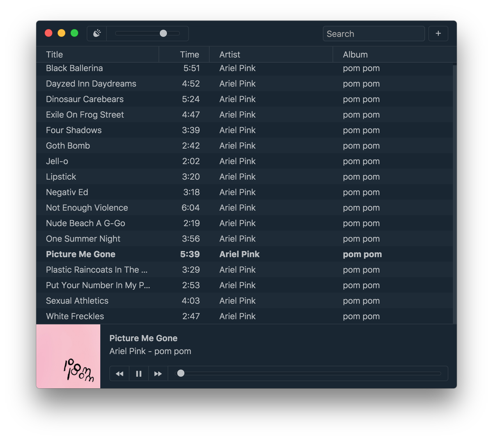Click Ariel Pink artist in Lipstick row
Viewport: 493px width, 440px height.
coord(237,177)
